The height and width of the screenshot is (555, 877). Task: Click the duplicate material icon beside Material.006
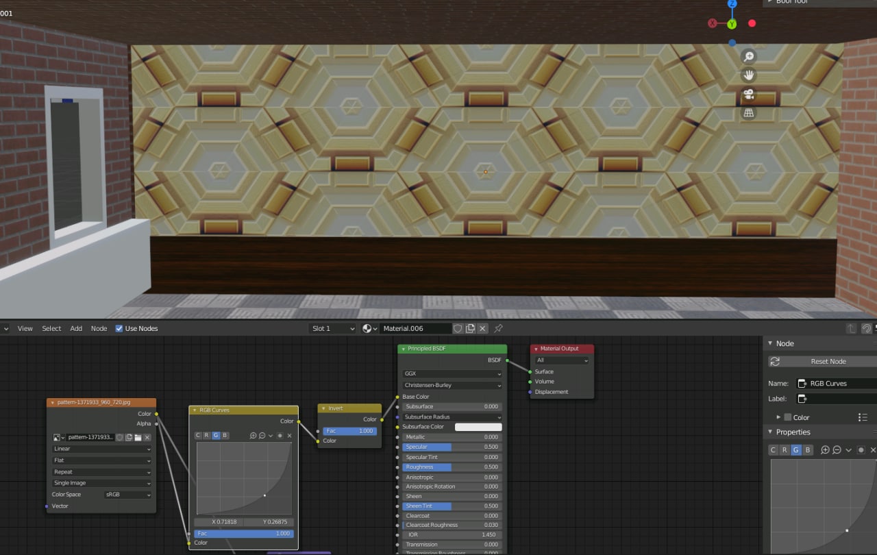(470, 328)
